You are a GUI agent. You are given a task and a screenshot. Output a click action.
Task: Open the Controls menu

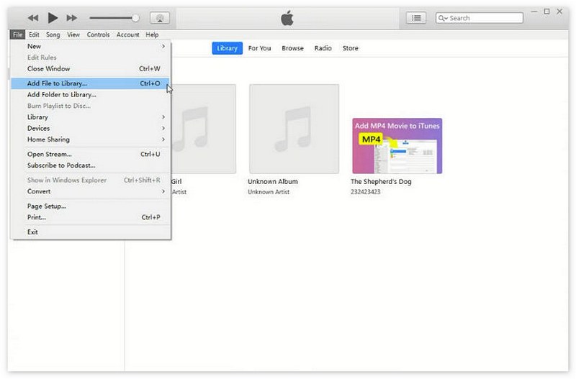[98, 35]
